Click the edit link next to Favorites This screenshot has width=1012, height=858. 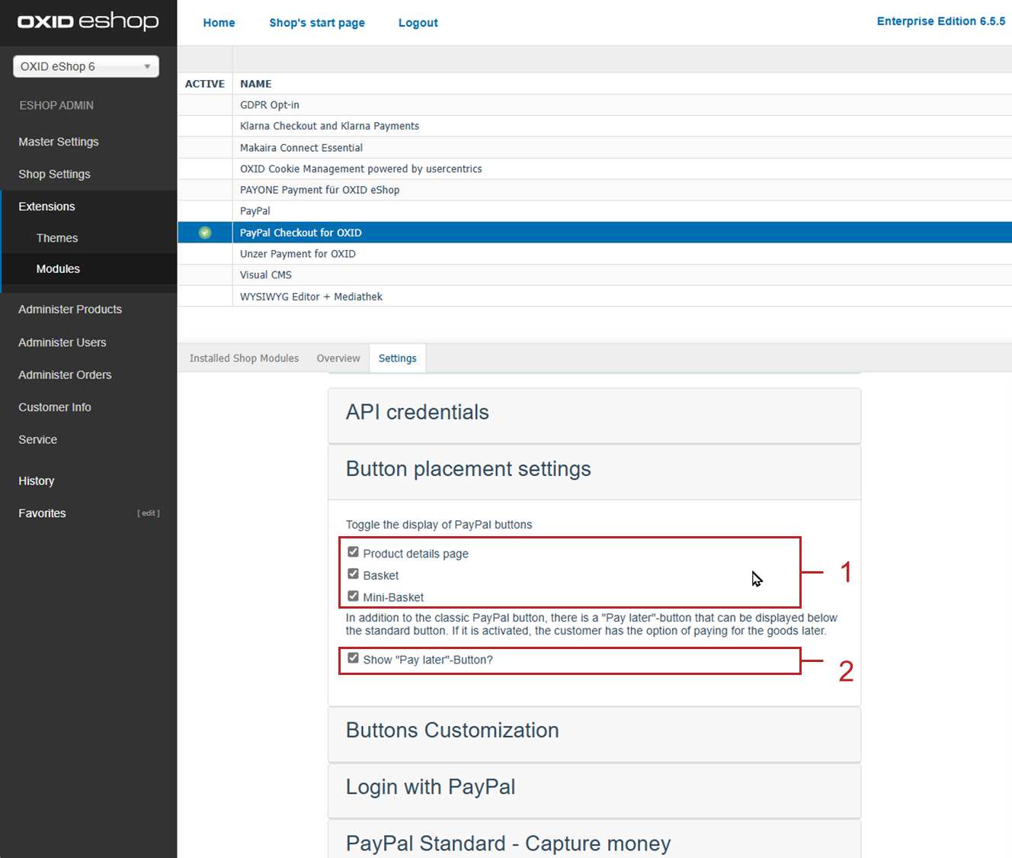coord(148,513)
